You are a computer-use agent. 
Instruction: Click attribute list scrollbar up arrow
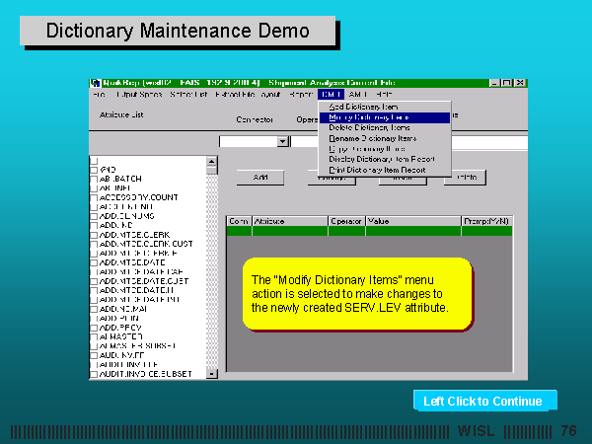(x=212, y=161)
